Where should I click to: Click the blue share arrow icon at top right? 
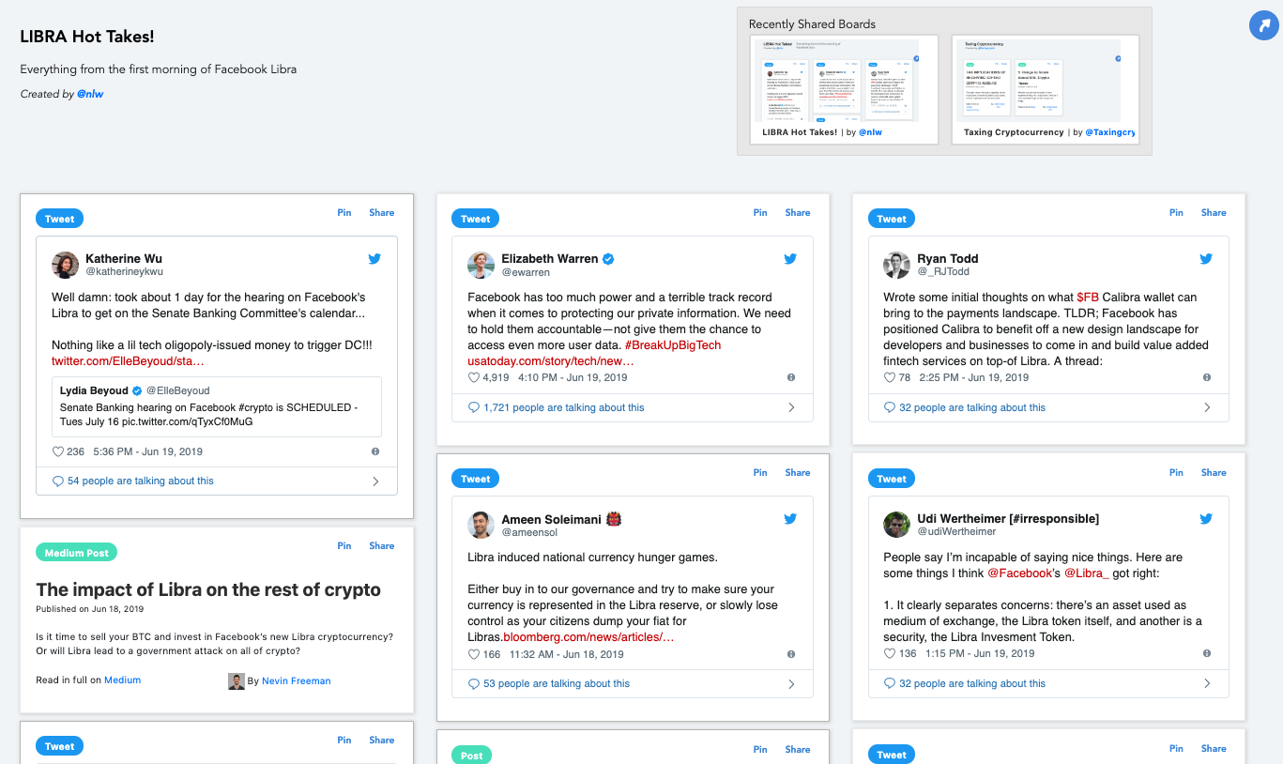click(x=1264, y=25)
